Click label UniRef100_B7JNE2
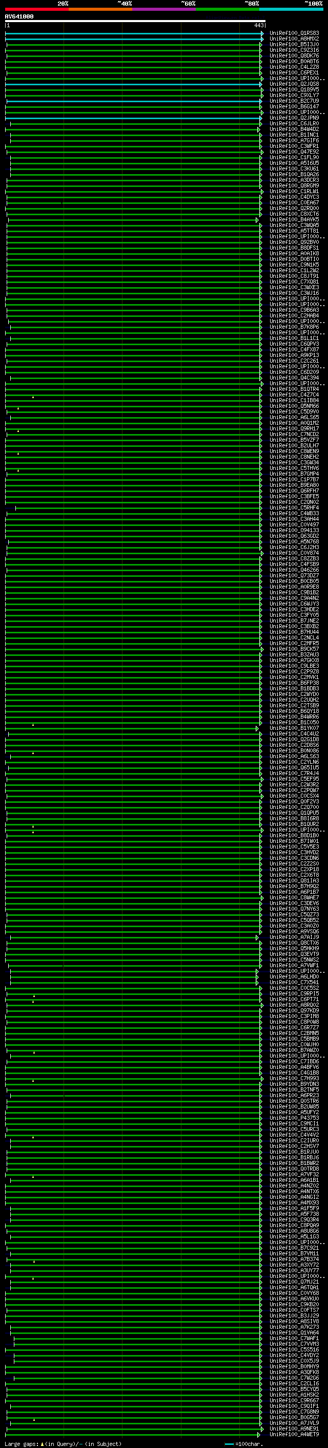 pos(294,621)
